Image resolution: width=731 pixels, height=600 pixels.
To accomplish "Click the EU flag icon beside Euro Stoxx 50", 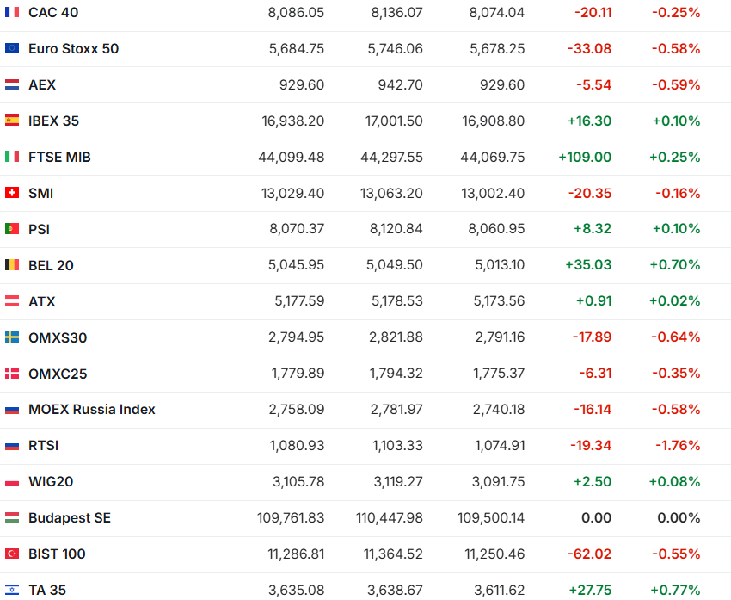I will 12,49.
